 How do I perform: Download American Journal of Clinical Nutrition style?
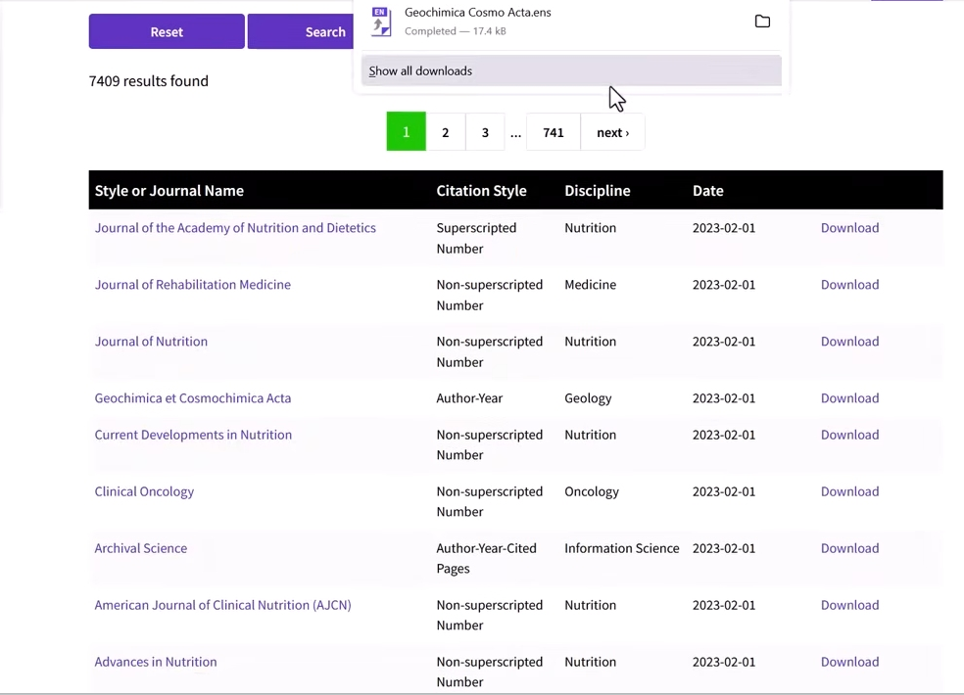(849, 605)
